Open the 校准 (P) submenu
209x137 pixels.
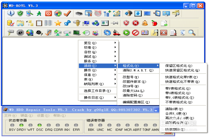[98, 47]
